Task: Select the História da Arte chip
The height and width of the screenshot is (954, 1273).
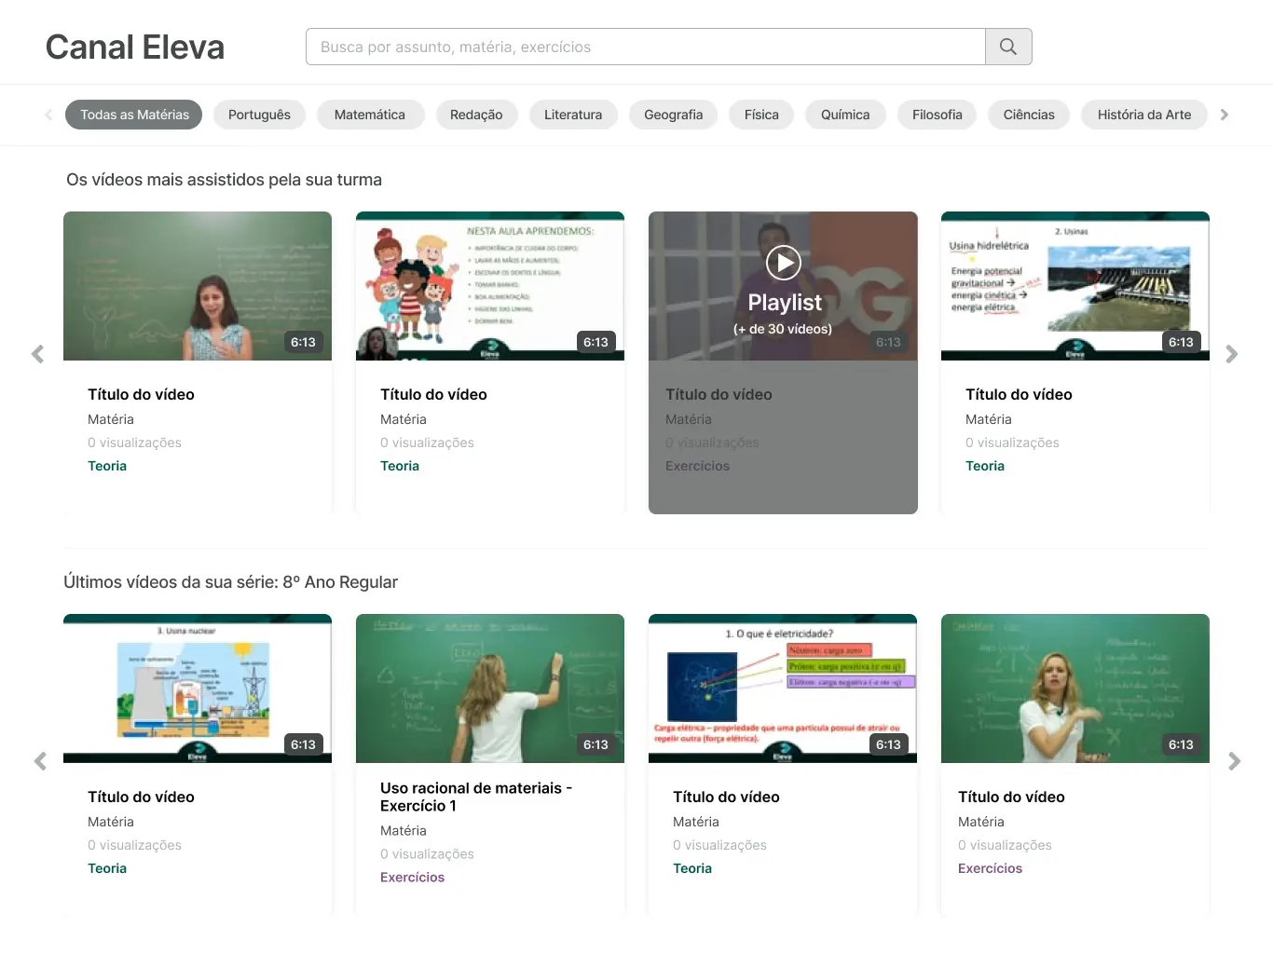Action: coord(1144,115)
